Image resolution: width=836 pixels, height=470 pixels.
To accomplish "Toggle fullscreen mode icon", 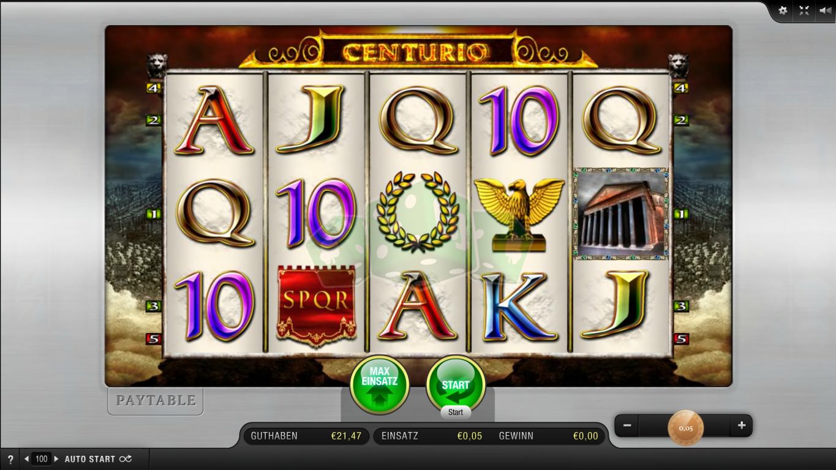I will point(804,10).
